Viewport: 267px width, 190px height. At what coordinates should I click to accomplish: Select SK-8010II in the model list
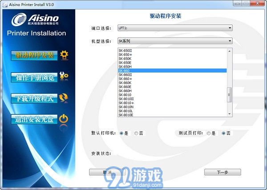coord(172,99)
